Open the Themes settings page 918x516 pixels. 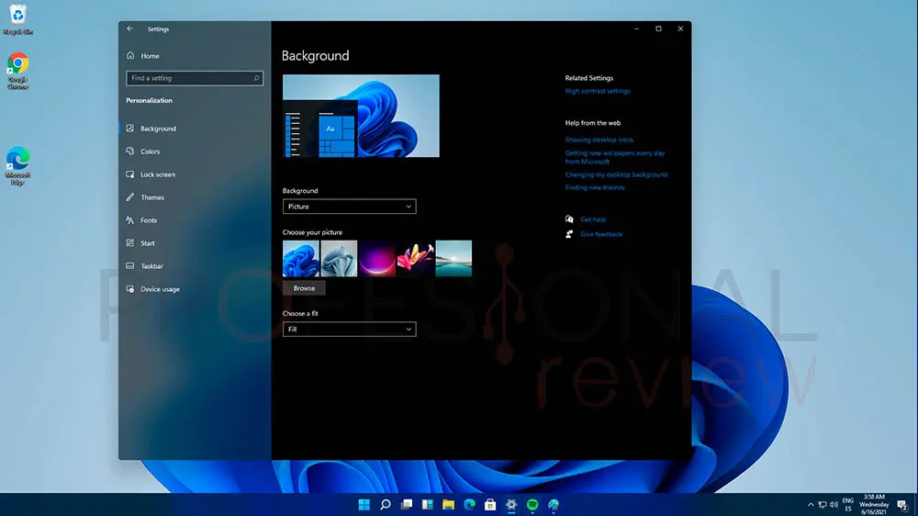pyautogui.click(x=152, y=197)
